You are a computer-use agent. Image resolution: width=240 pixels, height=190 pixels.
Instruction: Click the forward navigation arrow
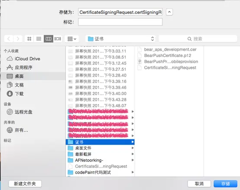pyautogui.click(x=18, y=39)
